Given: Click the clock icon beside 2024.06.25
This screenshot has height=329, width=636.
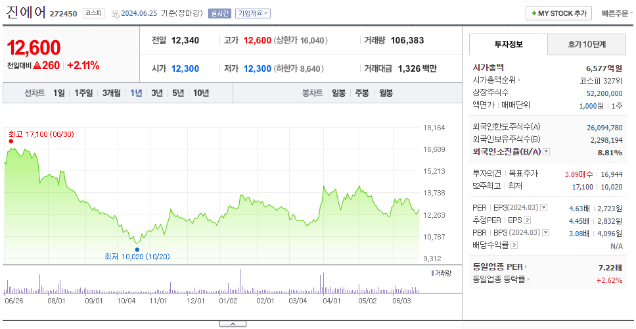Looking at the screenshot, I should (x=115, y=14).
